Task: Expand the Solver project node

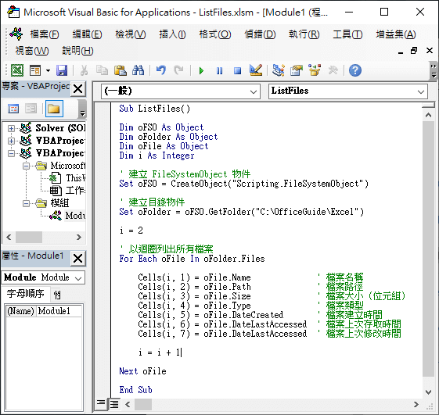Action: click(11, 128)
